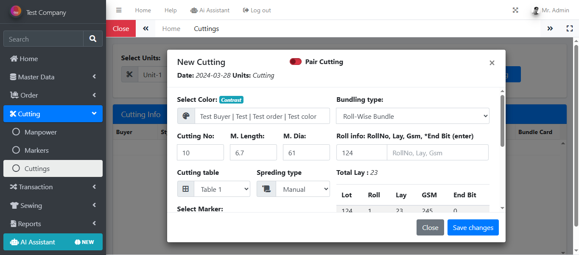Click the hamburger menu icon in top bar
The width and height of the screenshot is (579, 255).
119,10
